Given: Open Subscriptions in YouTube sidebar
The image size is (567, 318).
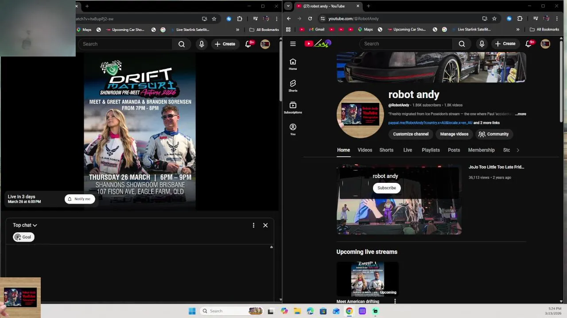Looking at the screenshot, I should point(293,107).
